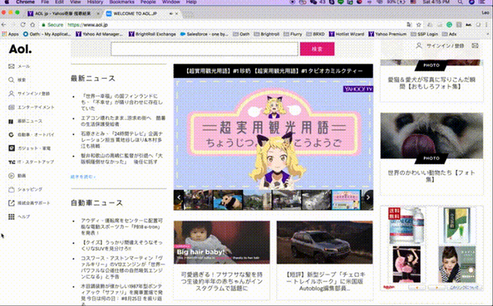Open macOS Spotlight search icon
This screenshot has height=306, width=493.
[460, 2]
